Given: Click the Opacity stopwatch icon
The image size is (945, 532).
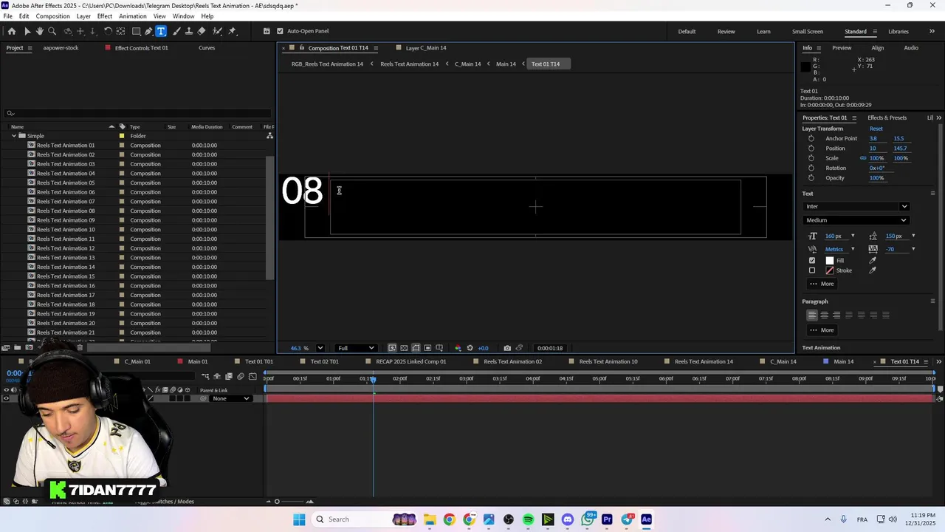Looking at the screenshot, I should (x=811, y=178).
